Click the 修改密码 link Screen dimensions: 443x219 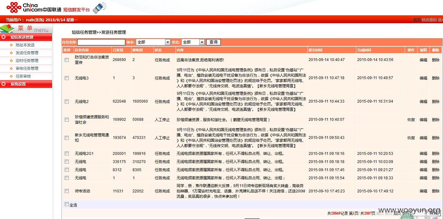pos(429,20)
